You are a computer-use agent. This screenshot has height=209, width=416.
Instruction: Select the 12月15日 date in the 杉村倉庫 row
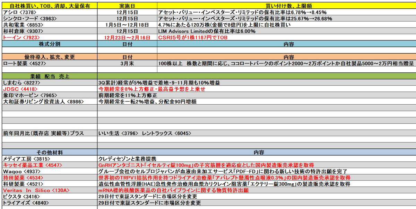[x=127, y=31]
